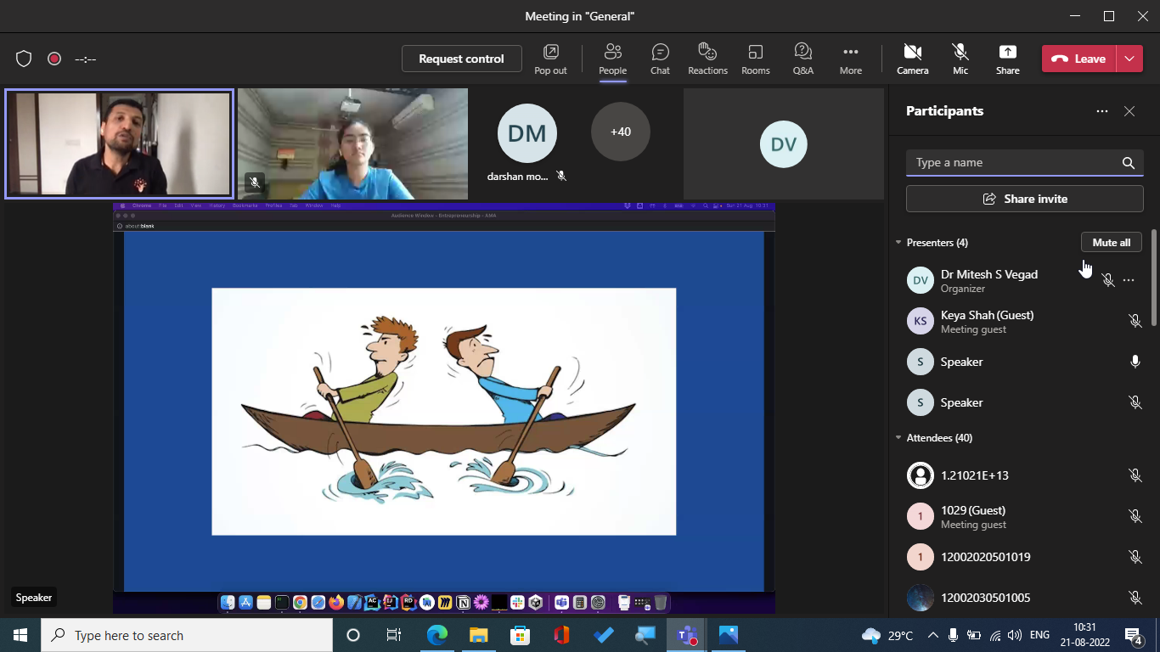This screenshot has height=652, width=1160.
Task: Open the Reactions menu
Action: (707, 59)
